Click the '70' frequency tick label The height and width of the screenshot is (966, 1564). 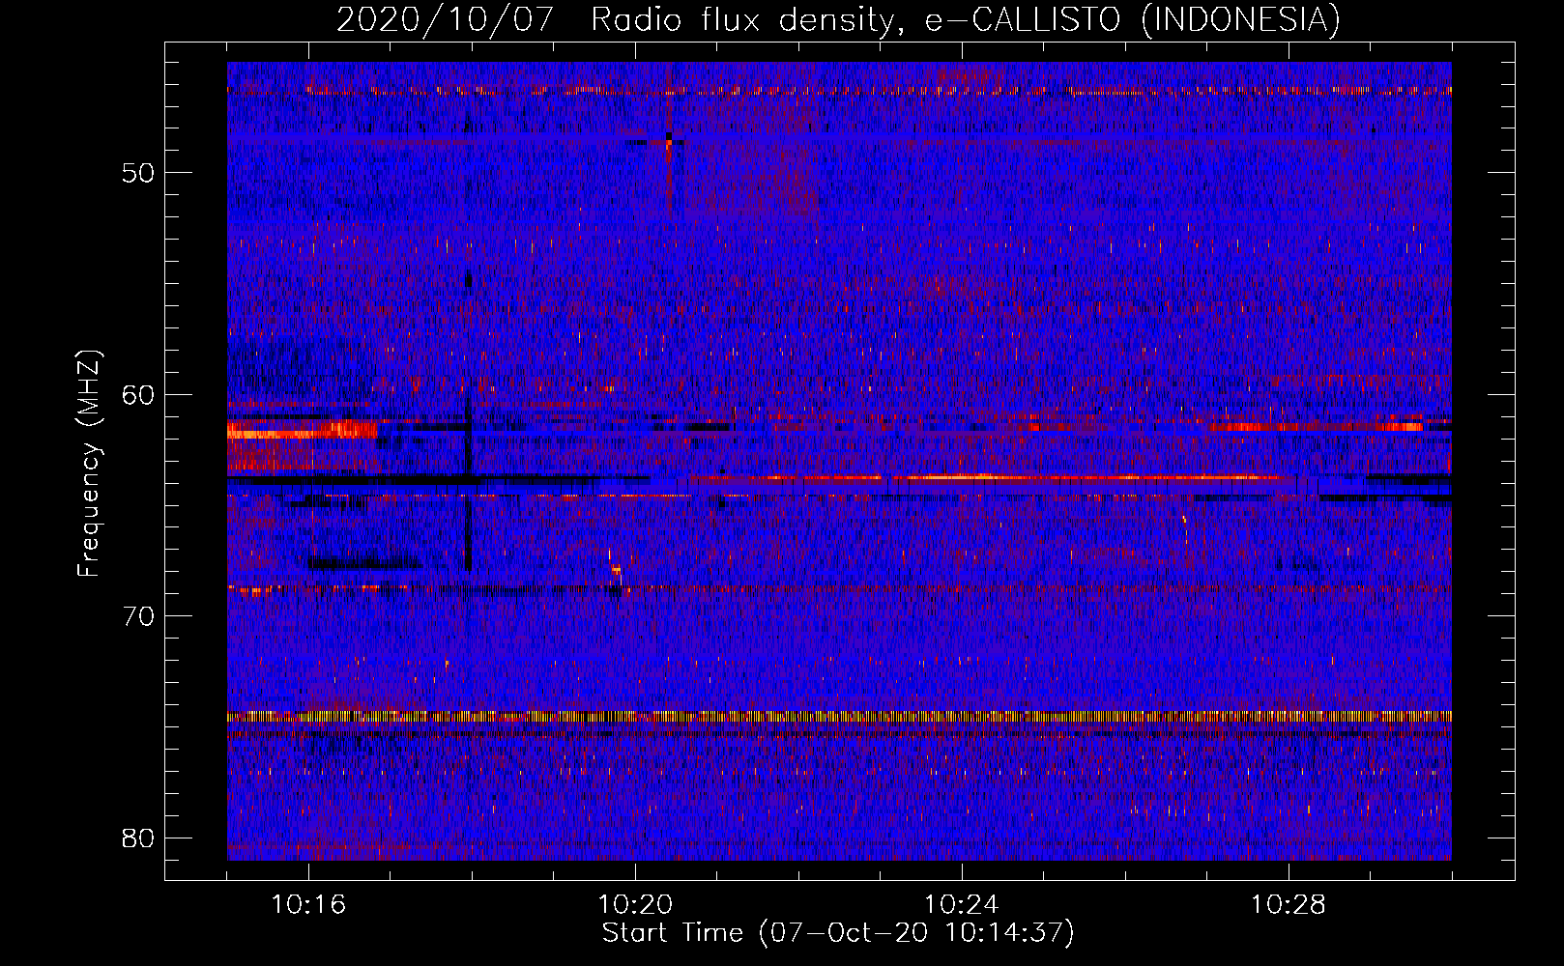coord(138,616)
